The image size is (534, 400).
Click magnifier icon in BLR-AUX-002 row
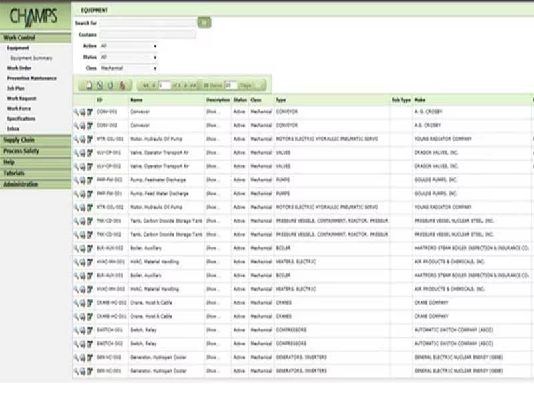point(76,248)
